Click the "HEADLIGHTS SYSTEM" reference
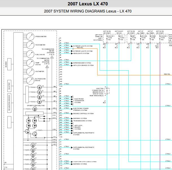Screen dimensions: 172x170 81,54
